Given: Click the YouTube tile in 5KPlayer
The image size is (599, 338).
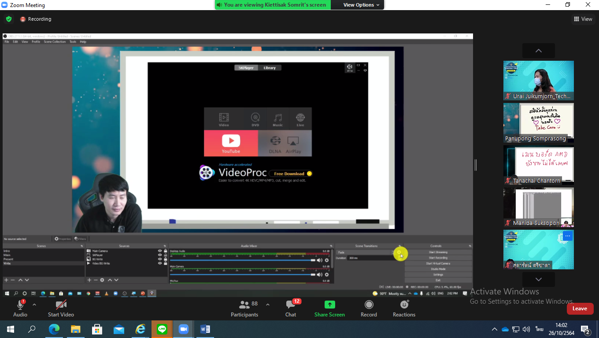Looking at the screenshot, I should point(231,143).
